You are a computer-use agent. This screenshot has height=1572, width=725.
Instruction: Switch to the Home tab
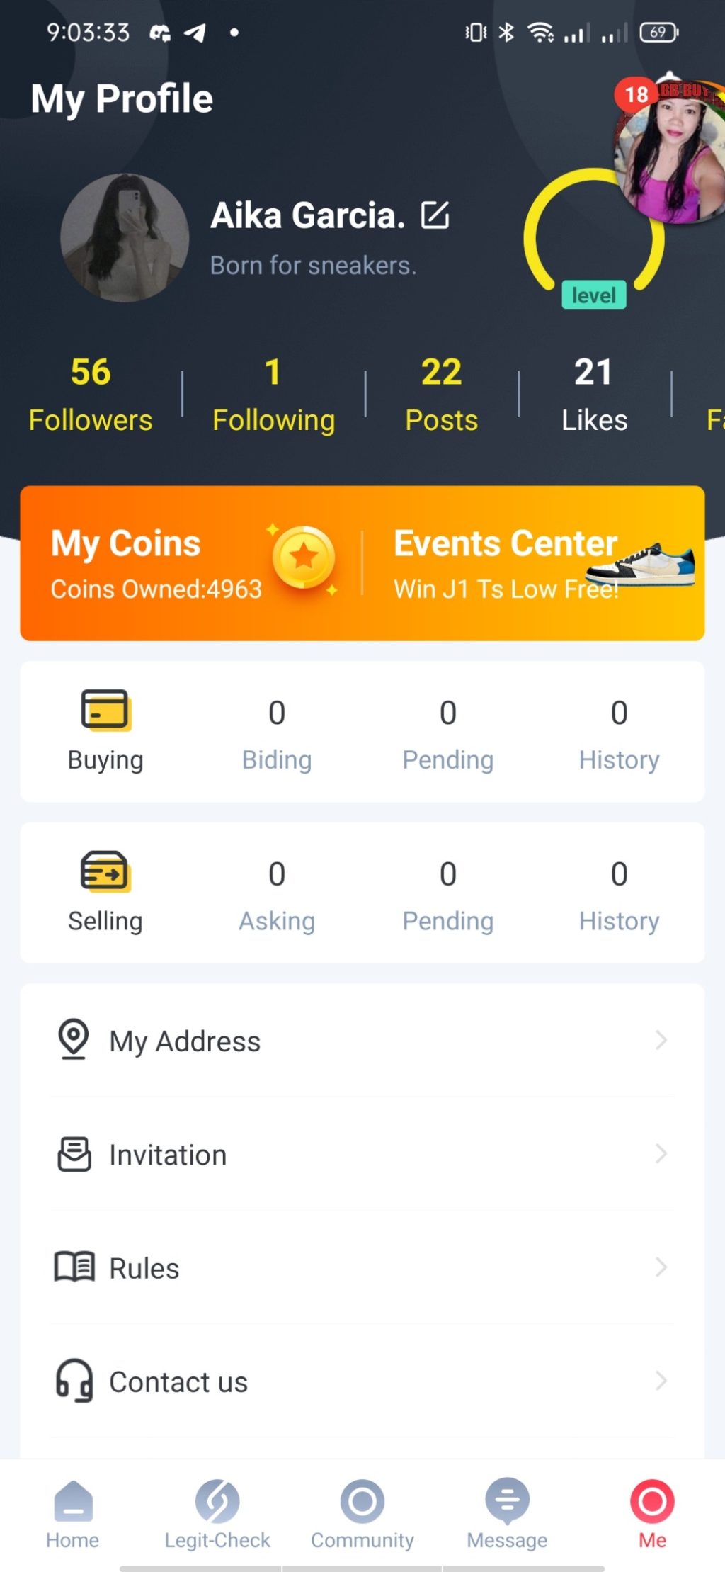tap(73, 1513)
